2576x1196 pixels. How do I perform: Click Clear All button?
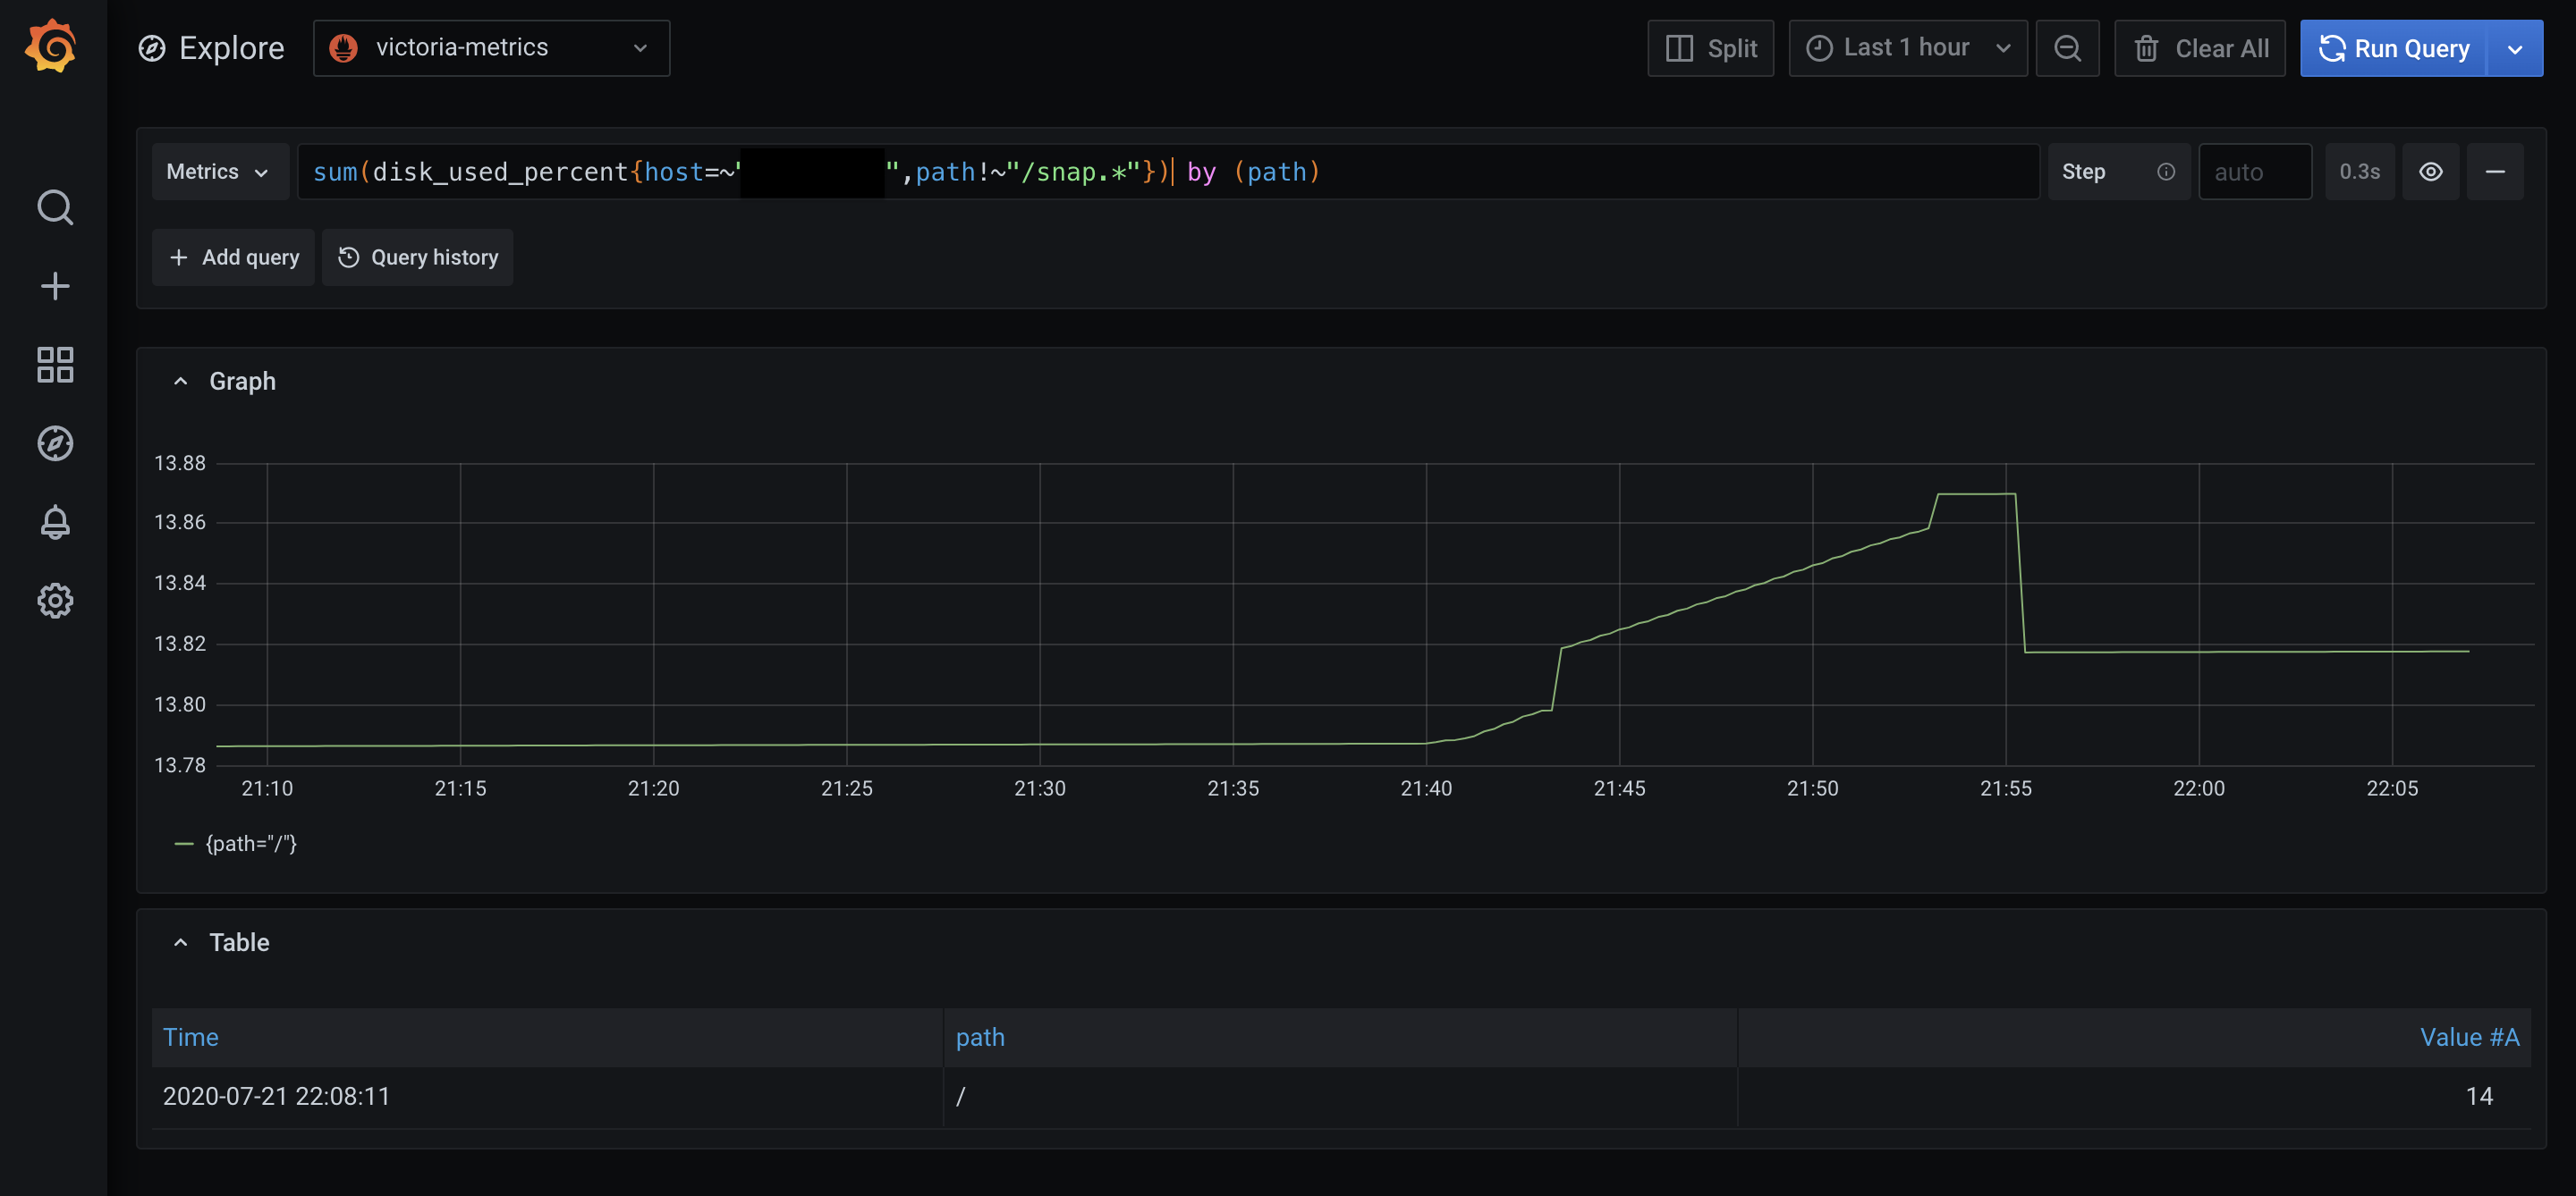2200,48
